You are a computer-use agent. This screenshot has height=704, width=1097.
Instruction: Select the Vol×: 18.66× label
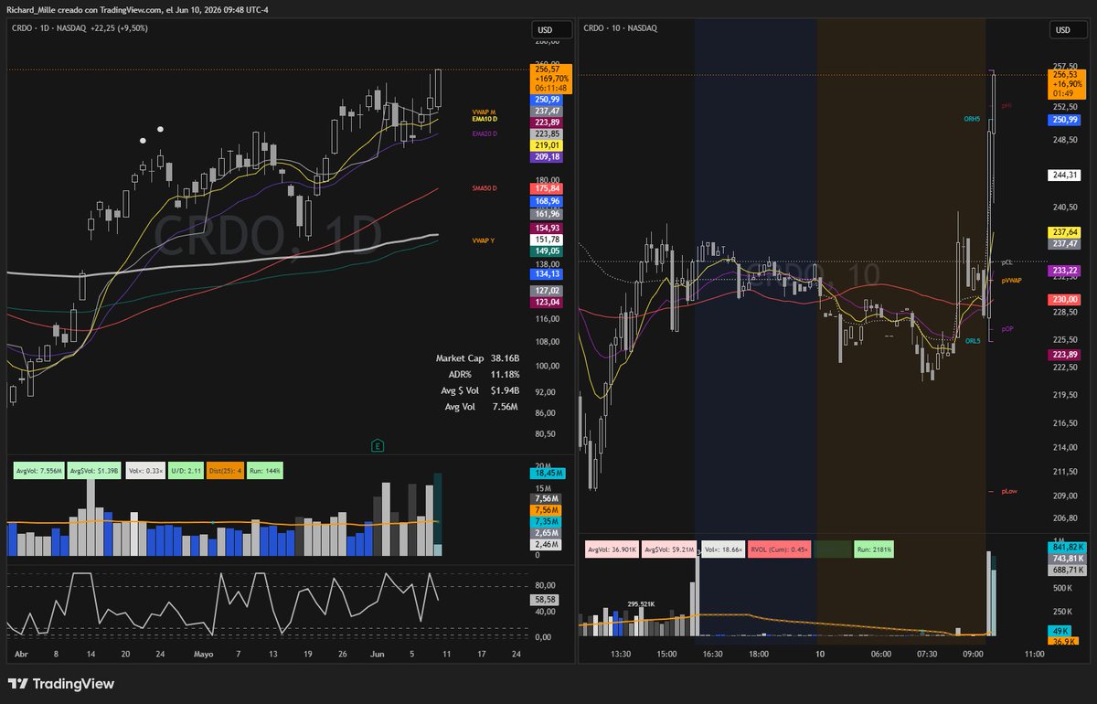[722, 550]
